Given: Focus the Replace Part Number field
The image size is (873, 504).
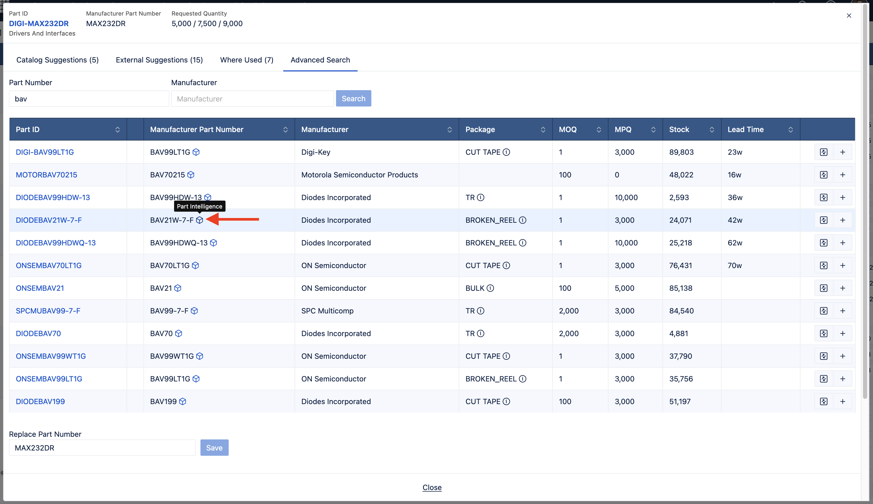Looking at the screenshot, I should point(102,448).
